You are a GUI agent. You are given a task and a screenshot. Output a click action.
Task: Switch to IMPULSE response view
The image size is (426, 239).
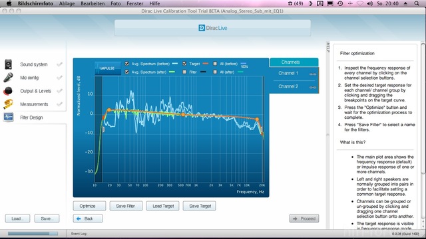pyautogui.click(x=107, y=68)
